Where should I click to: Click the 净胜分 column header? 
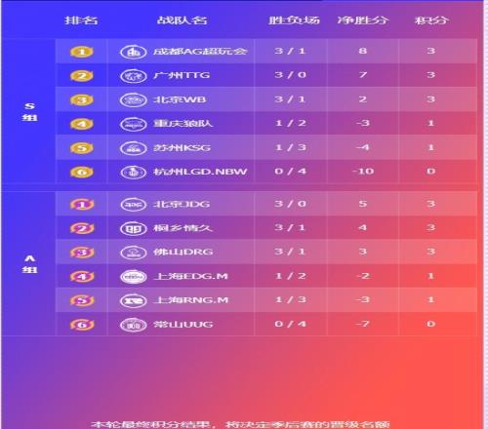tap(363, 20)
